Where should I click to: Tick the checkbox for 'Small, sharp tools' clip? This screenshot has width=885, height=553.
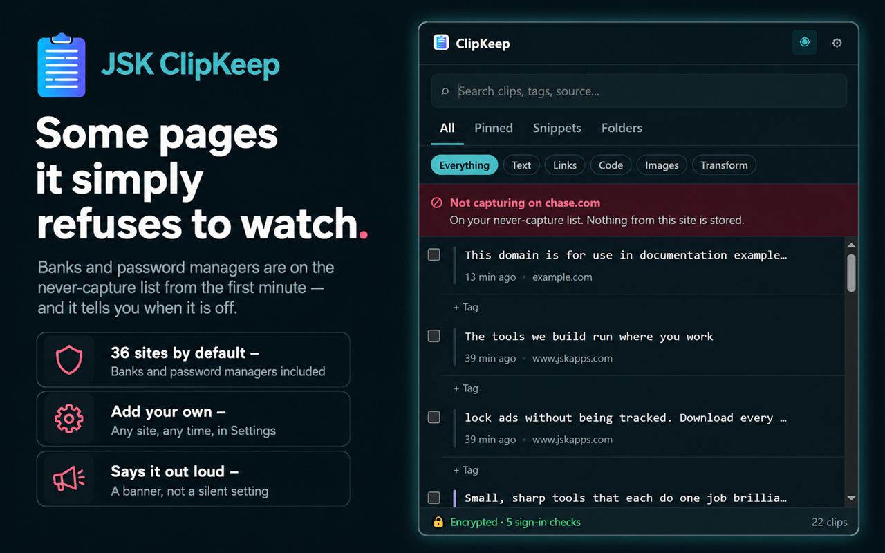[434, 498]
